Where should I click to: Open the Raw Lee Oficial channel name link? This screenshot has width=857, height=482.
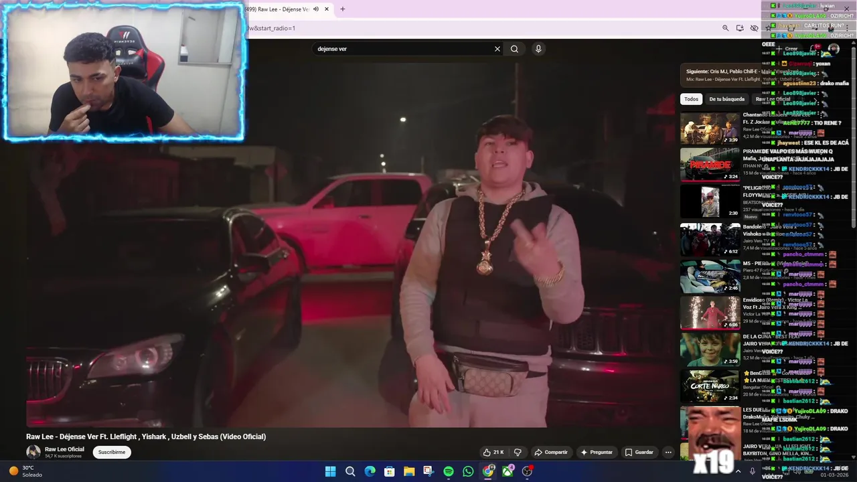[x=64, y=449]
